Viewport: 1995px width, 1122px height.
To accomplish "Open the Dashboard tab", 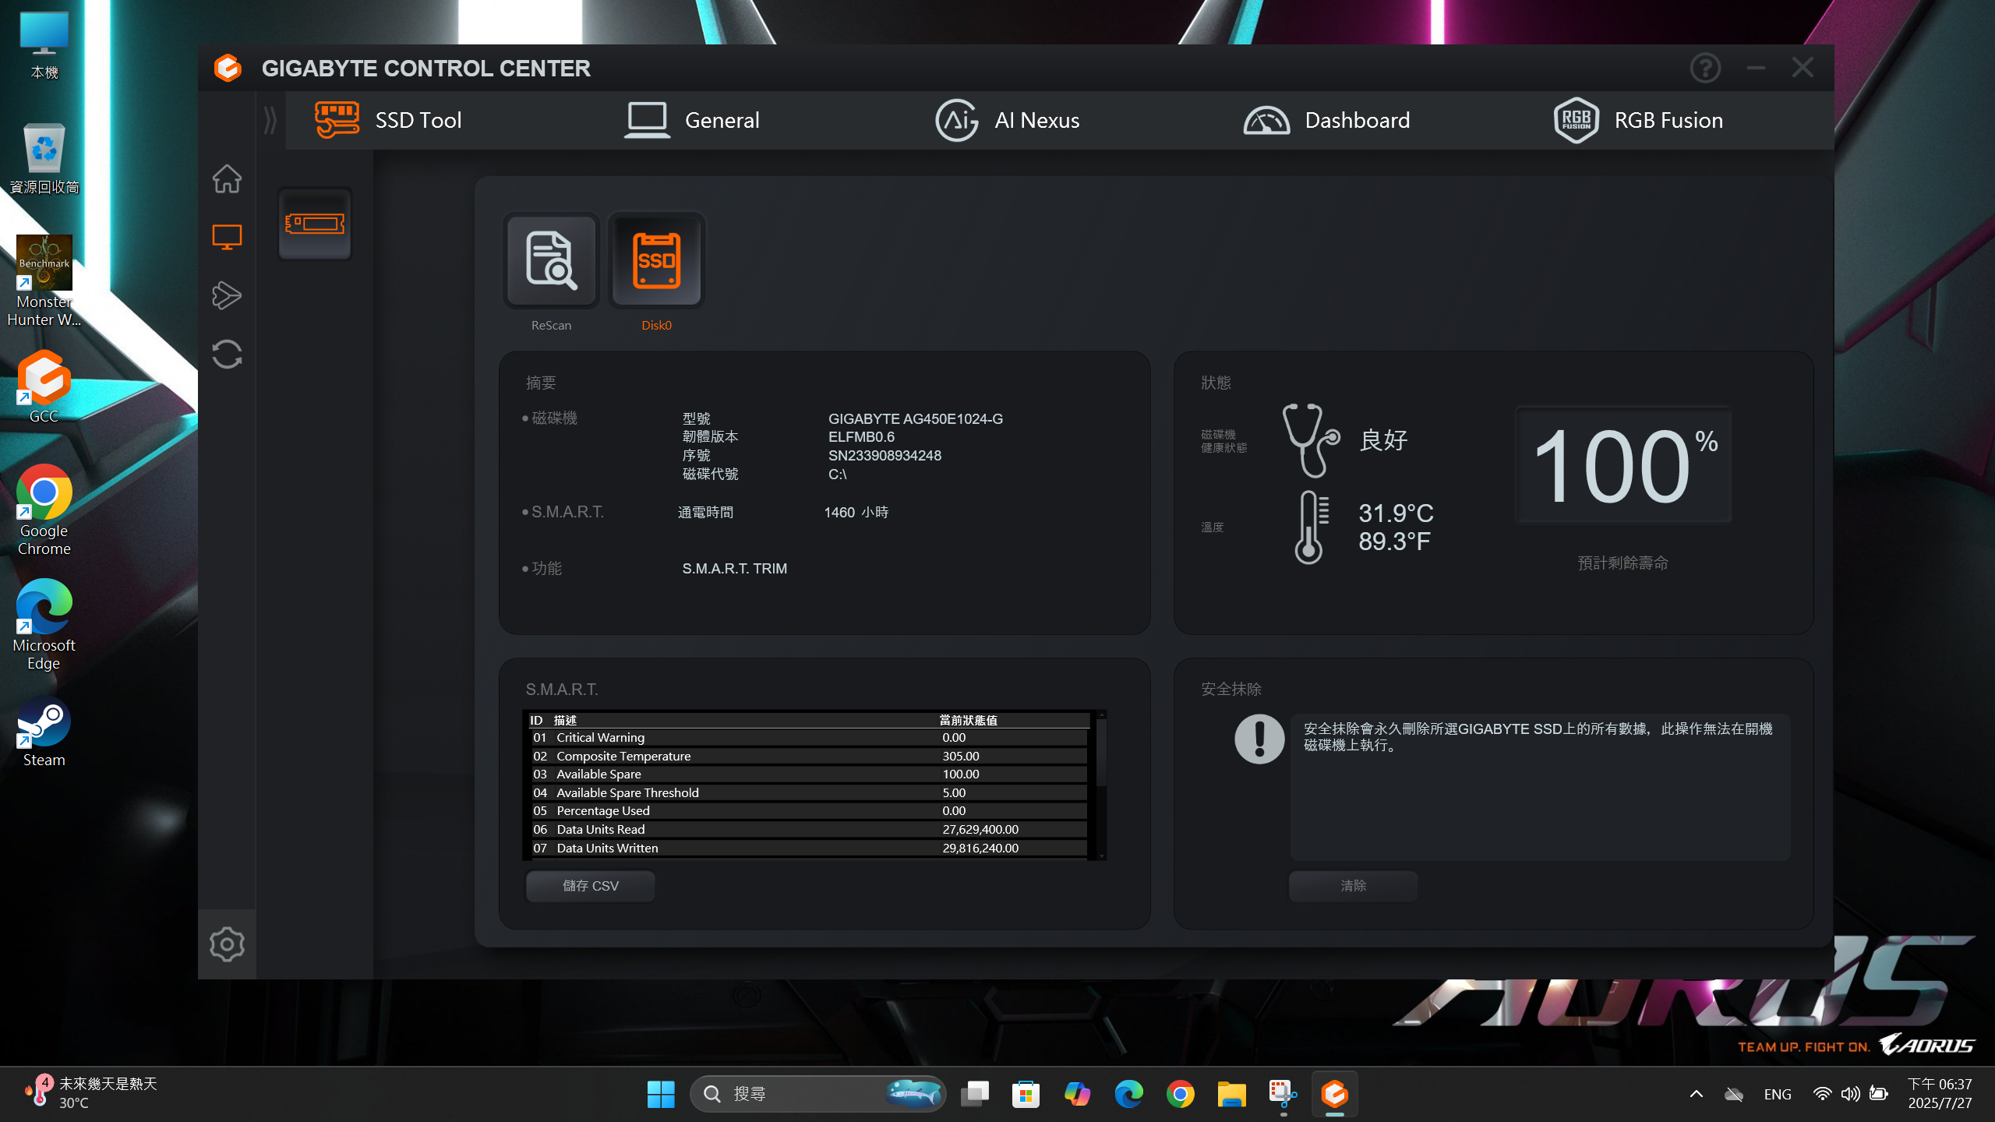I will click(x=1326, y=121).
